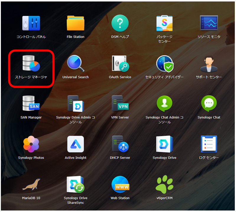Viewport: 236px width, 212px height.
Task: Open Synology Photos flower icon
Action: click(31, 144)
